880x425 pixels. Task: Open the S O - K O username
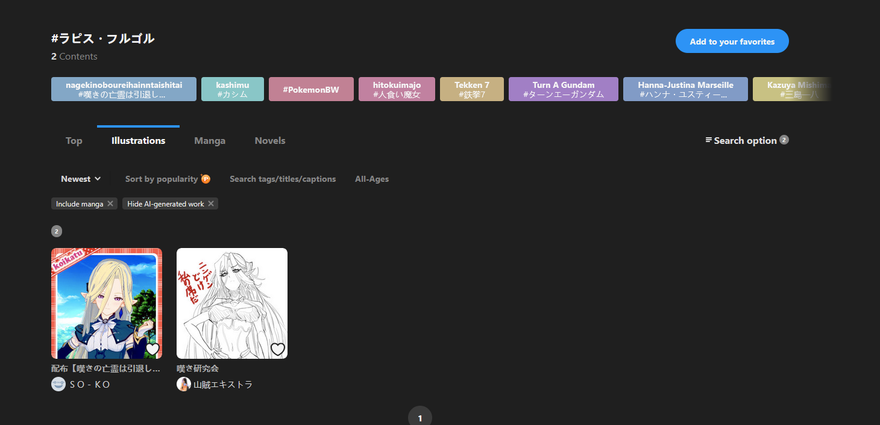tap(90, 384)
